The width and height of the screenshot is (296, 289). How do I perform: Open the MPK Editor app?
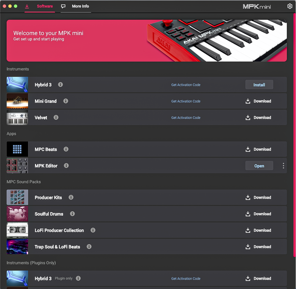tap(259, 166)
